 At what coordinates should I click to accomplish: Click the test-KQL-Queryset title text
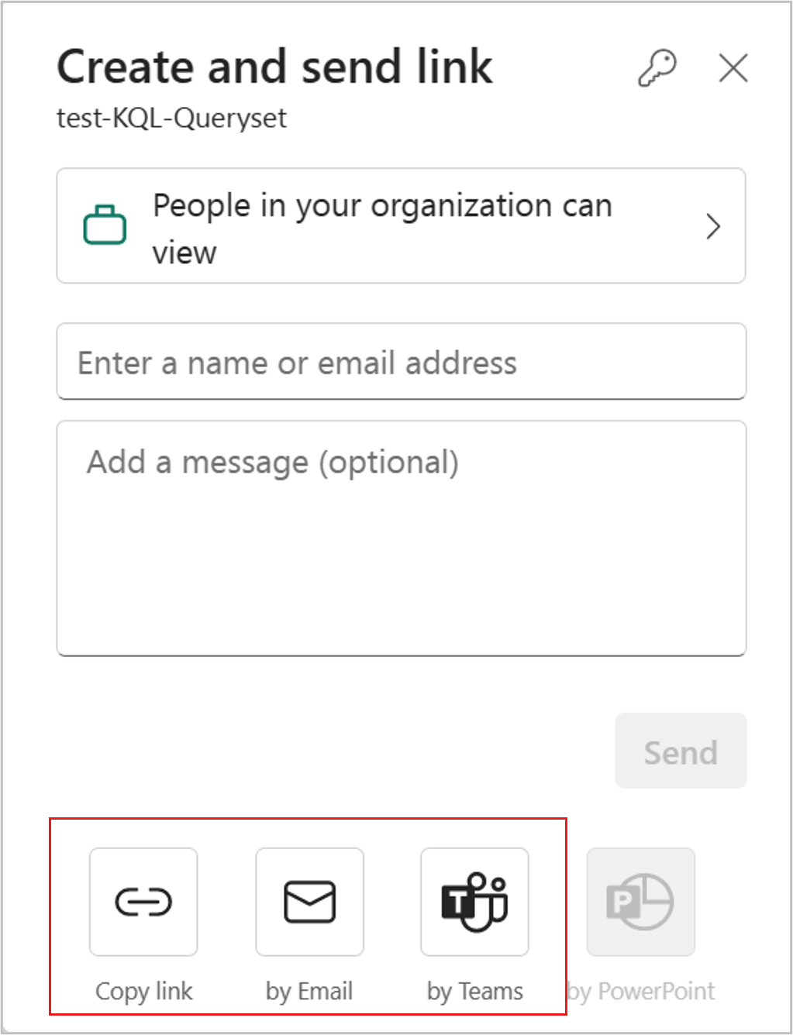tap(170, 118)
